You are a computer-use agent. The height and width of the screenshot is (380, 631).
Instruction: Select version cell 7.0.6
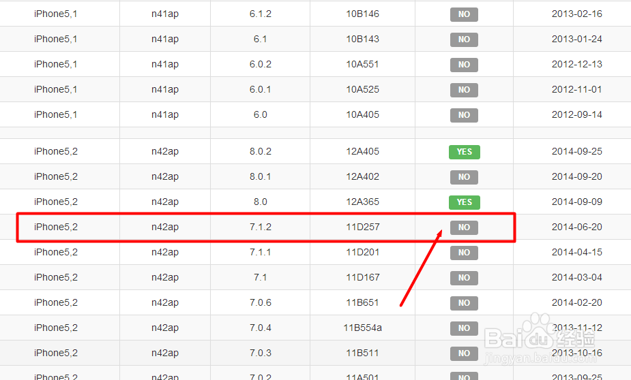pos(261,302)
